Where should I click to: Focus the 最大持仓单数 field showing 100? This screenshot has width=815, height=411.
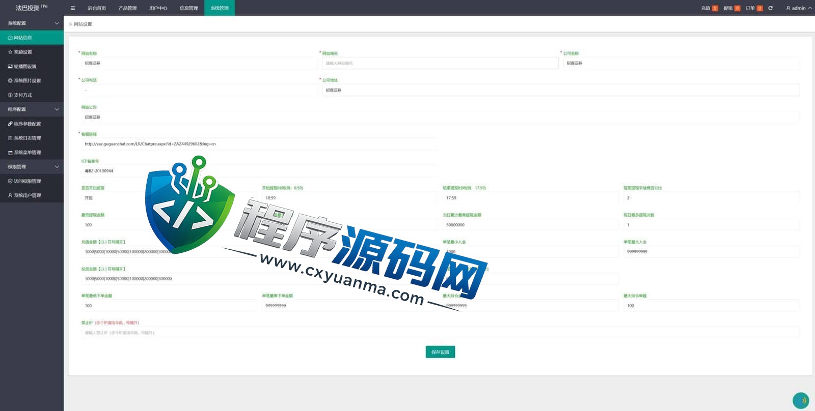tap(711, 306)
